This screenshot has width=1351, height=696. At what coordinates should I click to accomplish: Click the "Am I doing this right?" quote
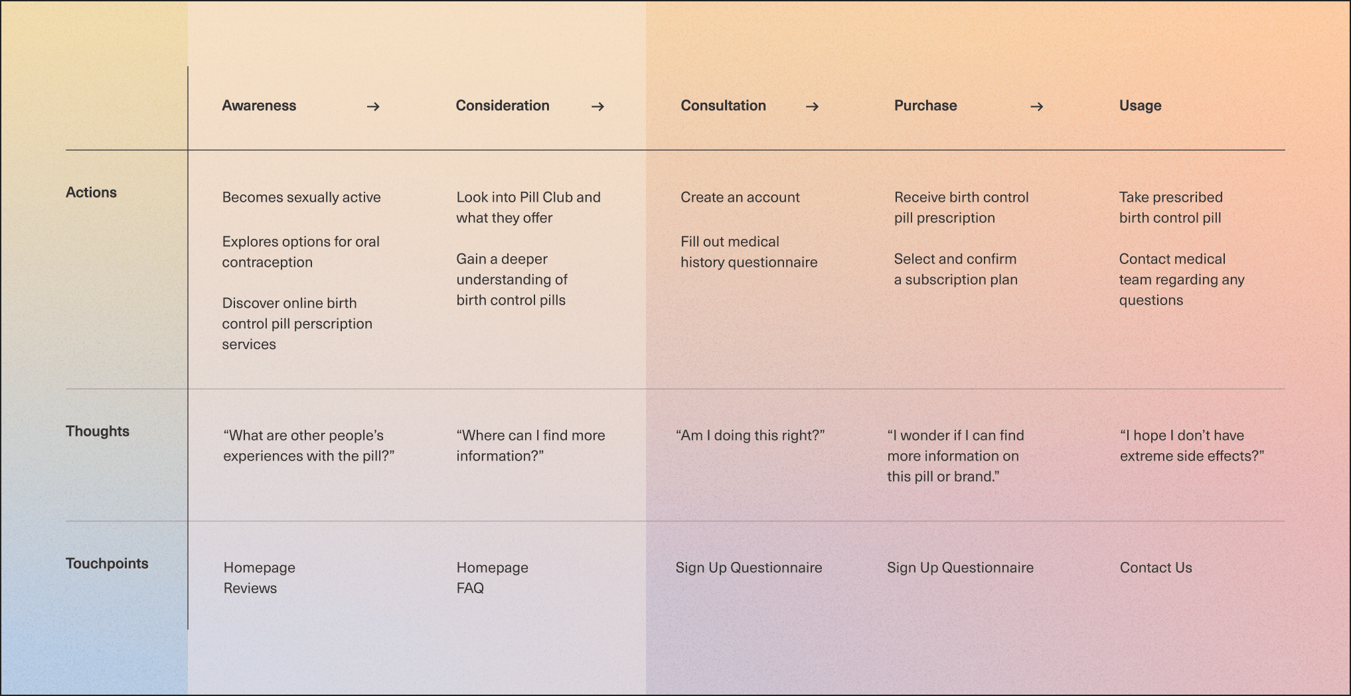coord(750,435)
